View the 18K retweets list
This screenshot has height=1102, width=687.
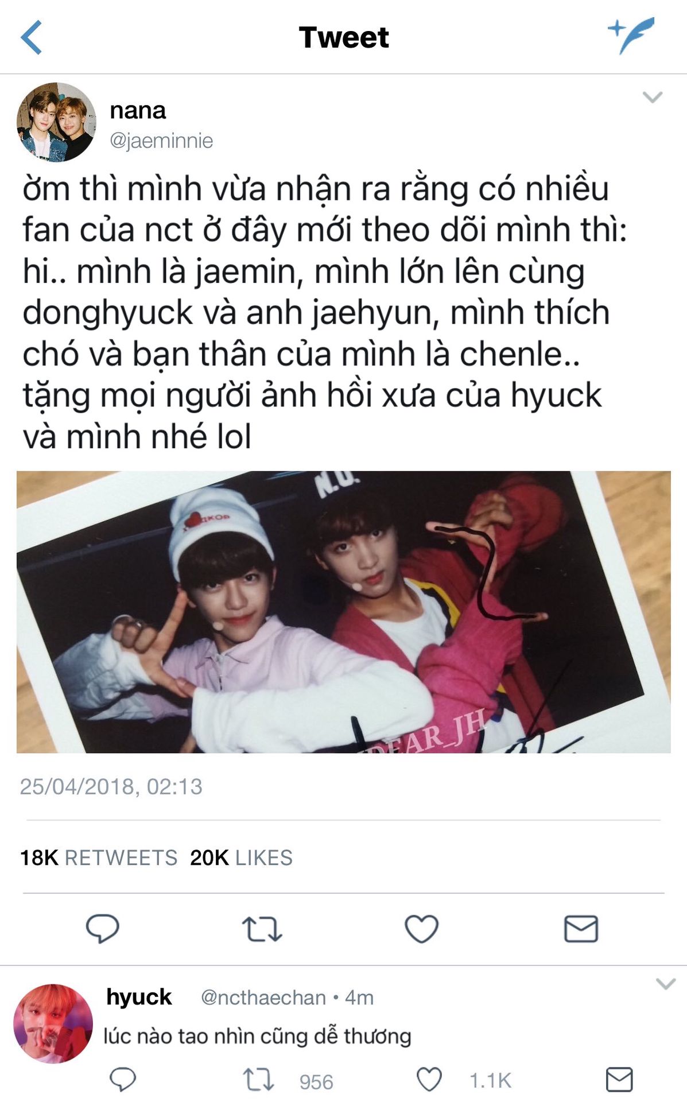(99, 857)
